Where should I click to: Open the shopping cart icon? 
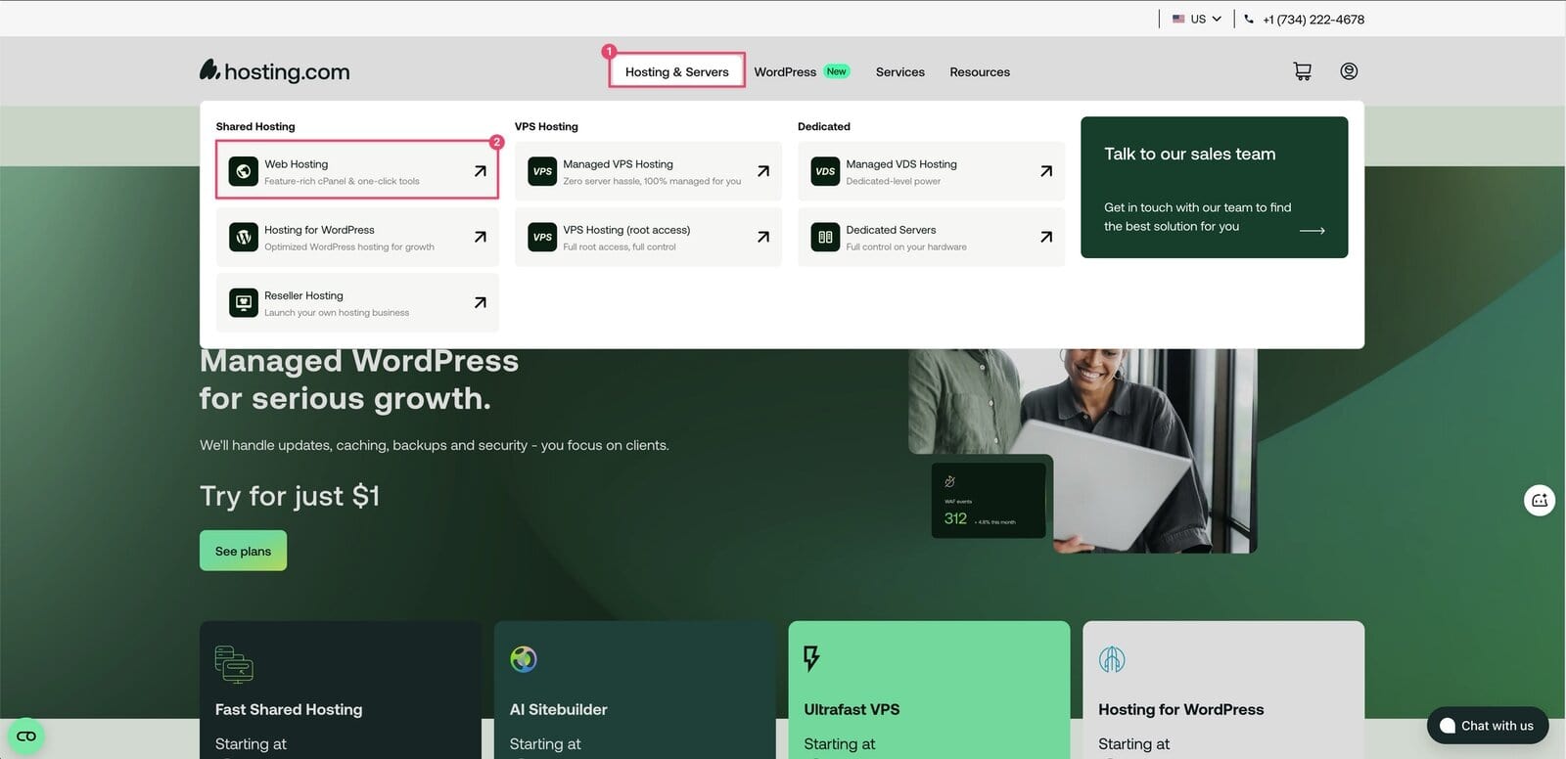tap(1302, 71)
